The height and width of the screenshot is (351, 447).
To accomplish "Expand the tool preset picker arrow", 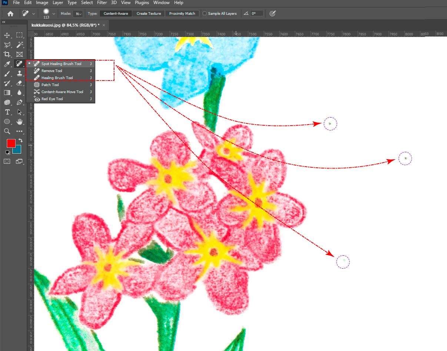I will [34, 14].
